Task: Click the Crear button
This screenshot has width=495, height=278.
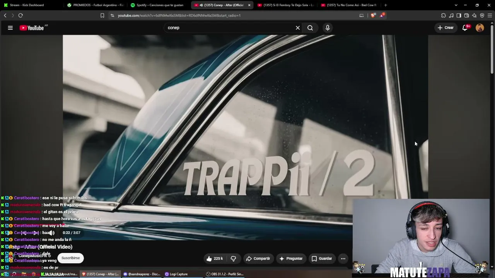Action: tap(445, 28)
